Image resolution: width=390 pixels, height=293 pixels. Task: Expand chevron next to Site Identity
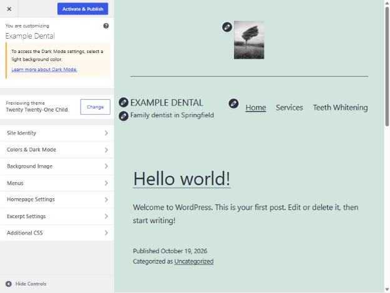tap(106, 133)
